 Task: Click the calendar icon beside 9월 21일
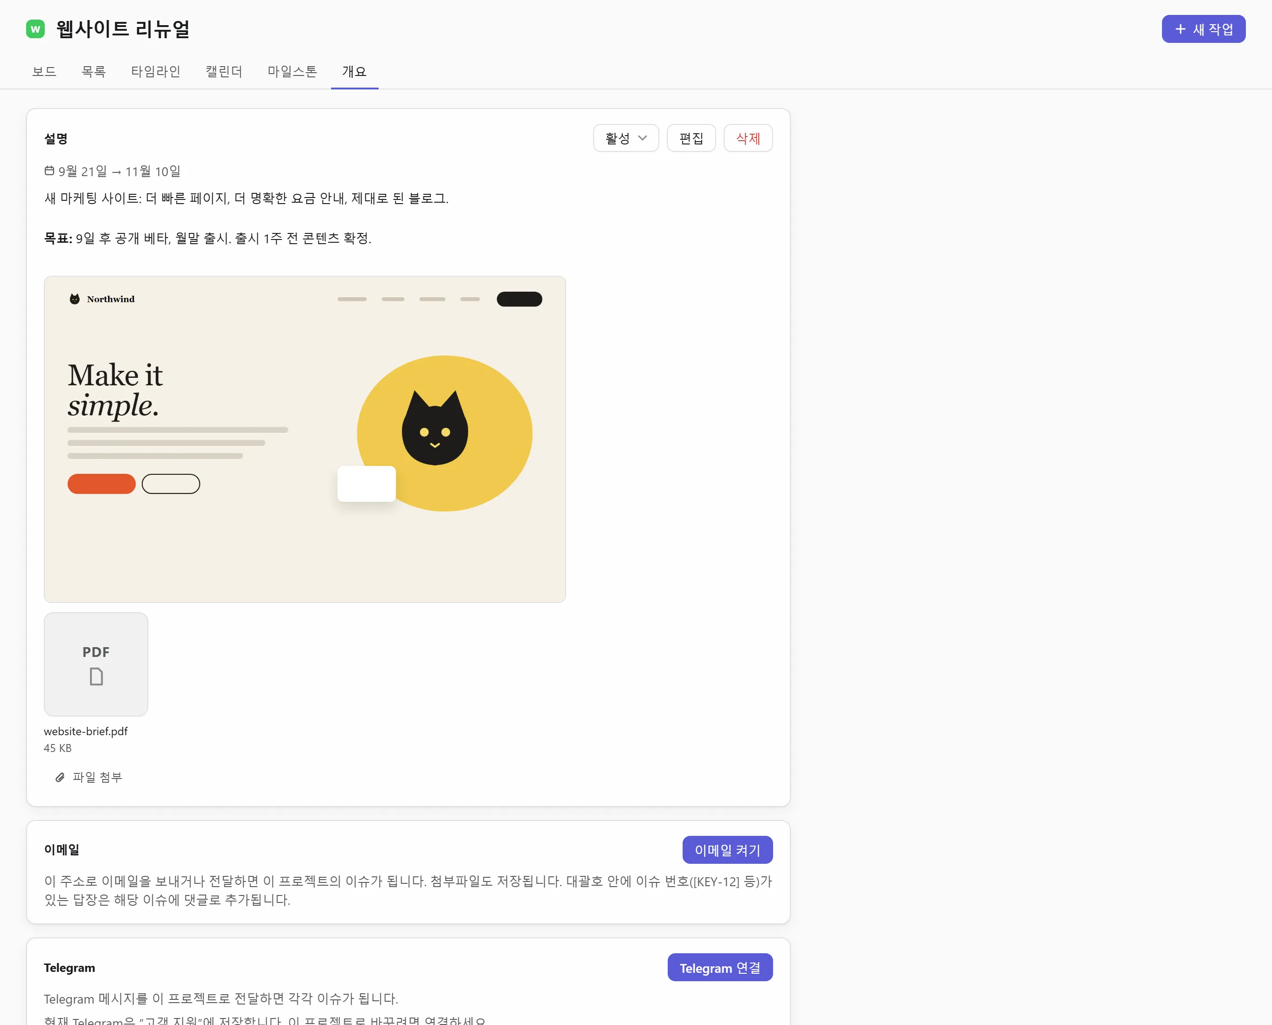coord(49,171)
